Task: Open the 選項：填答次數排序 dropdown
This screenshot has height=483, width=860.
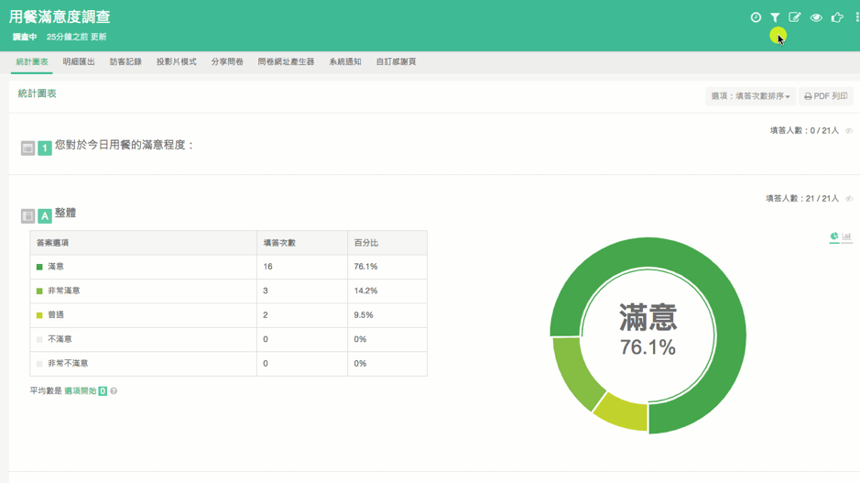Action: click(x=750, y=96)
